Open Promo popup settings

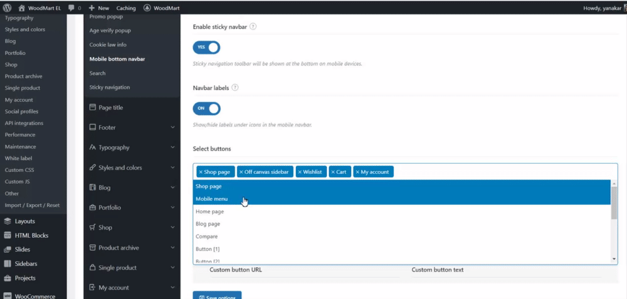pyautogui.click(x=106, y=17)
